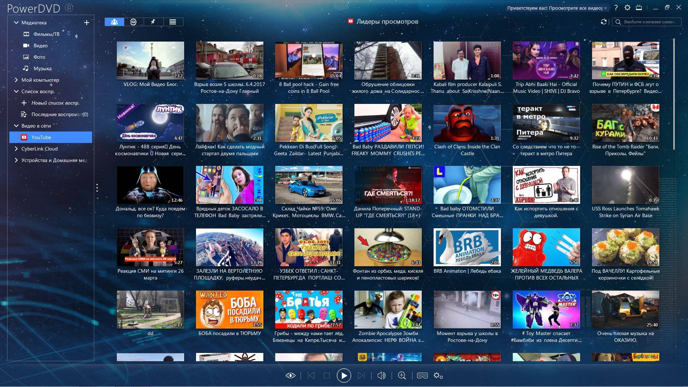
Task: Go to previous track button
Action: (311, 376)
